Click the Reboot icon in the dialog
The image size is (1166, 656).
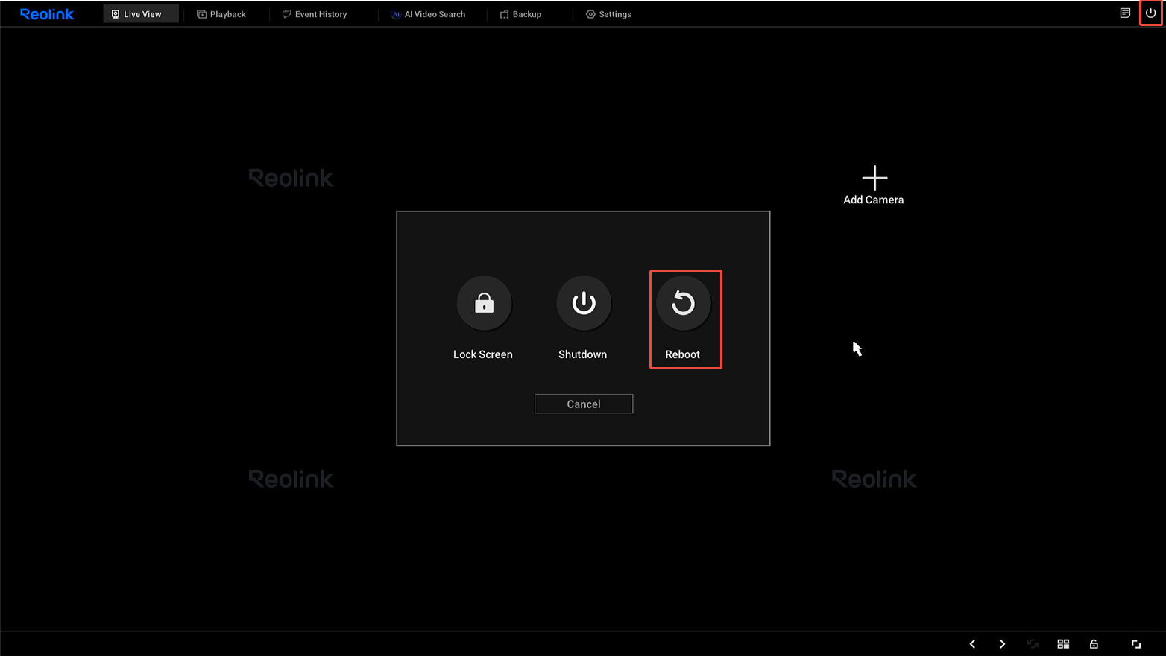click(683, 304)
